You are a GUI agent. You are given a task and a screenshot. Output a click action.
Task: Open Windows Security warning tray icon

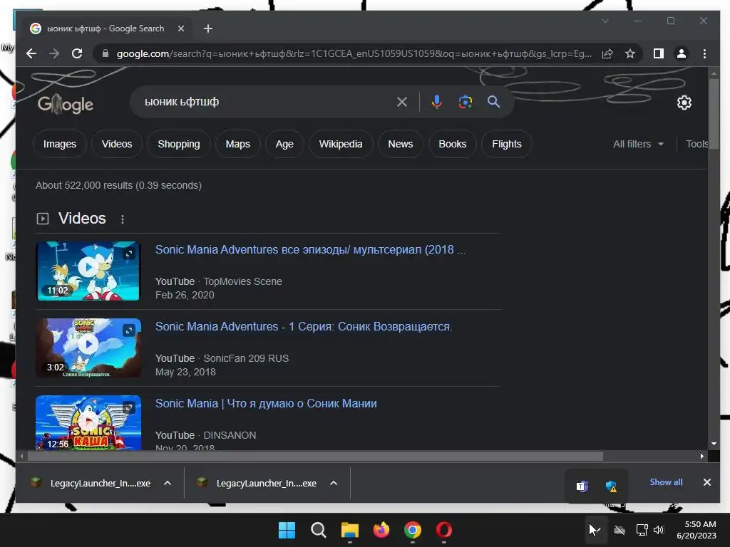point(611,486)
